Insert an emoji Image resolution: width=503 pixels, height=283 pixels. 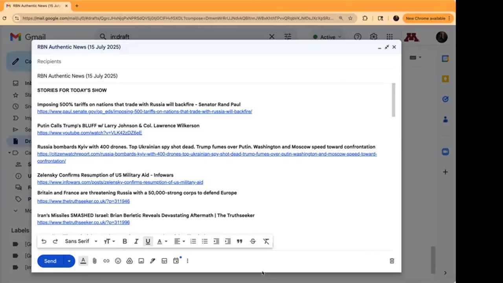pyautogui.click(x=118, y=261)
